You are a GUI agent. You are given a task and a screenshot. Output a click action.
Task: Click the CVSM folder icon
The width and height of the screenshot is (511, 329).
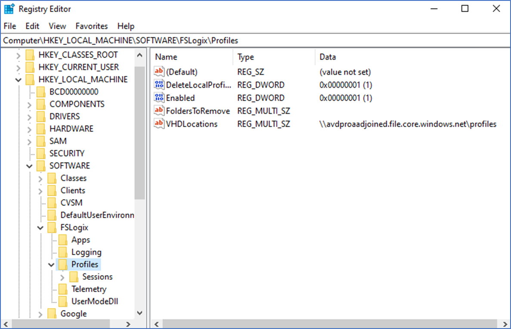coord(52,203)
